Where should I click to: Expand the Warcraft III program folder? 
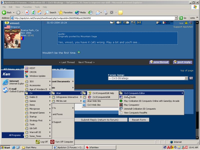[38, 132]
